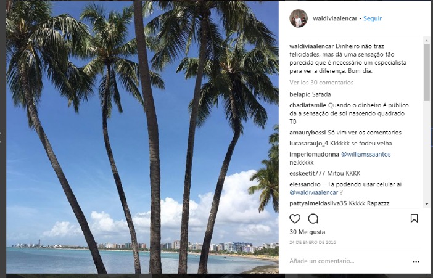Open the waldiviaalencar profile avatar
The height and width of the screenshot is (278, 433).
[299, 18]
